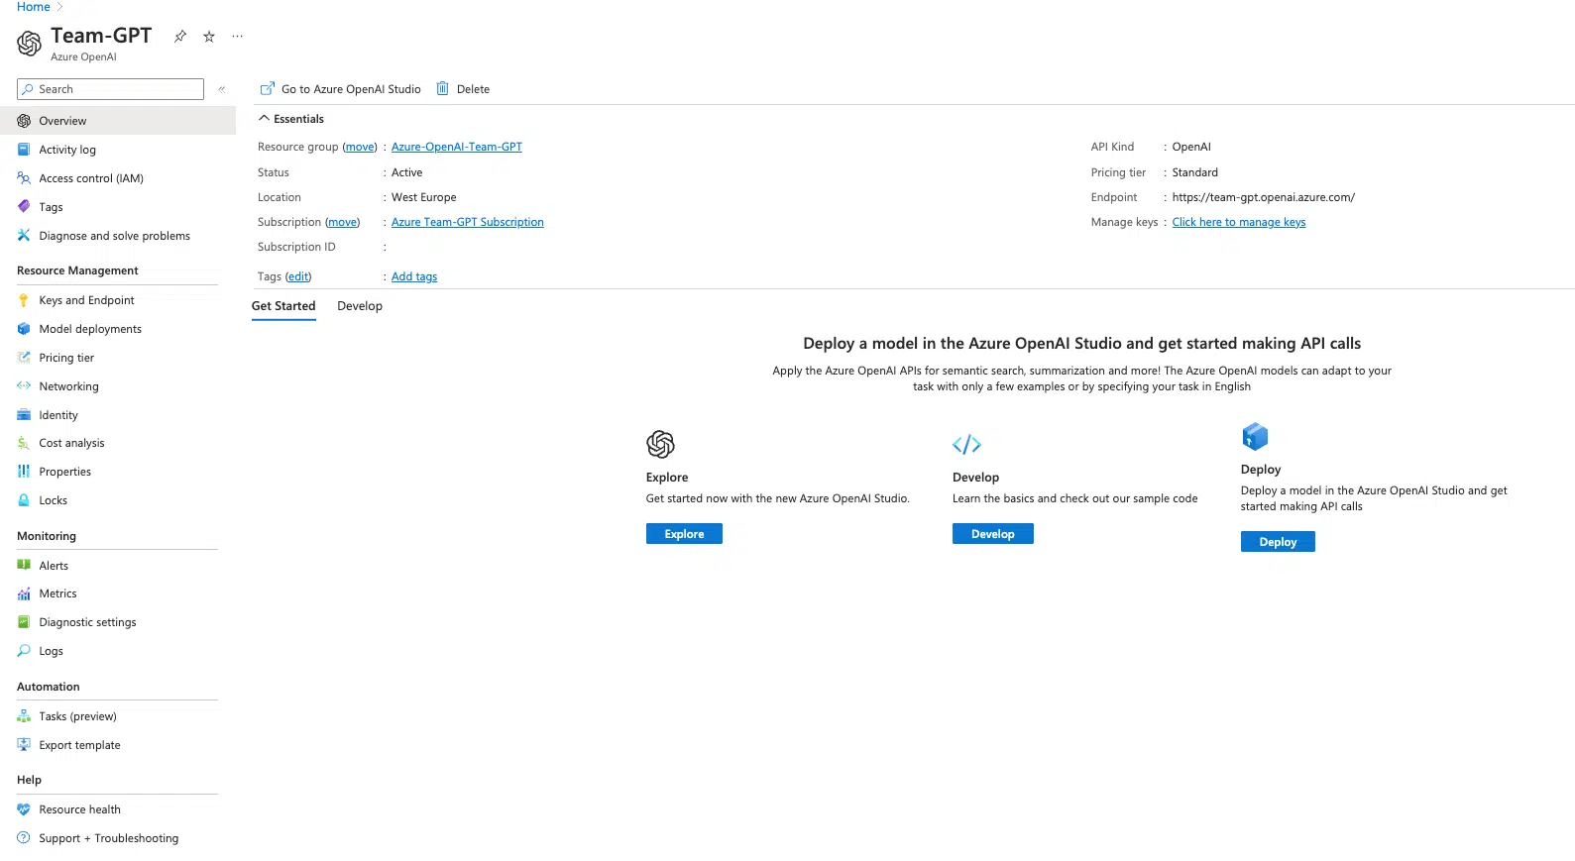Click the Locks padlock icon

click(x=24, y=500)
